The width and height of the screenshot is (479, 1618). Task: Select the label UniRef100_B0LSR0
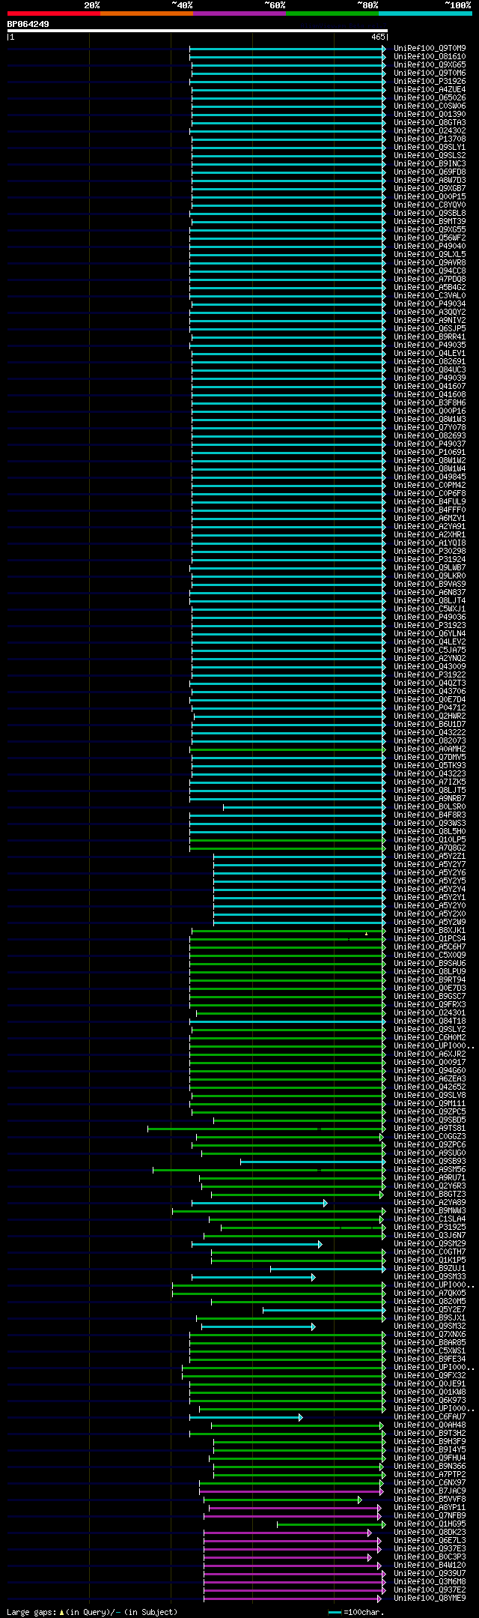click(x=430, y=806)
